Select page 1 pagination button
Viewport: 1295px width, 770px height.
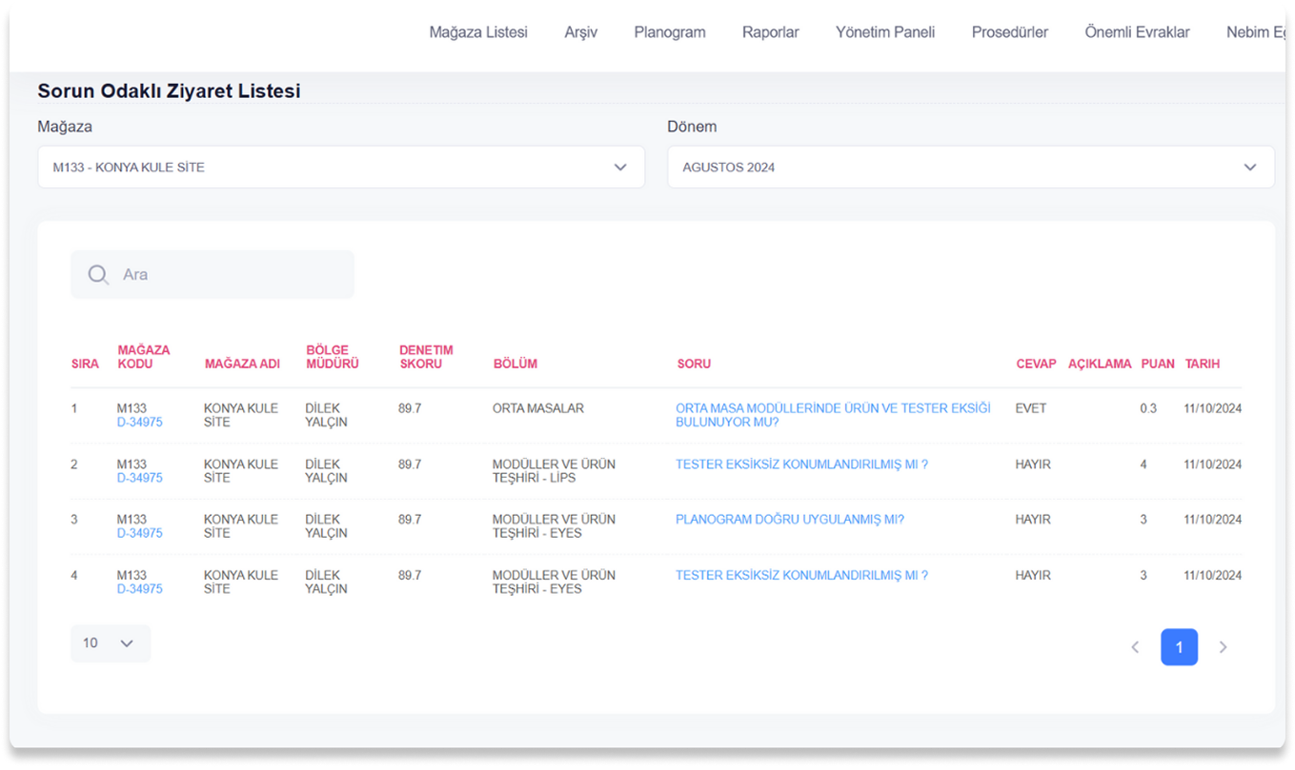(1179, 647)
